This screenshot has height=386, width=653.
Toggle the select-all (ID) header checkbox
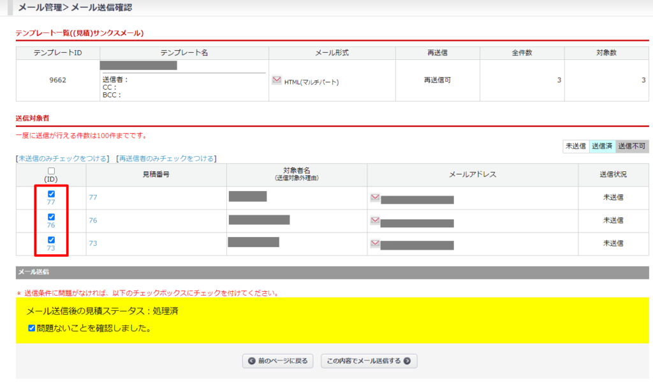click(51, 171)
